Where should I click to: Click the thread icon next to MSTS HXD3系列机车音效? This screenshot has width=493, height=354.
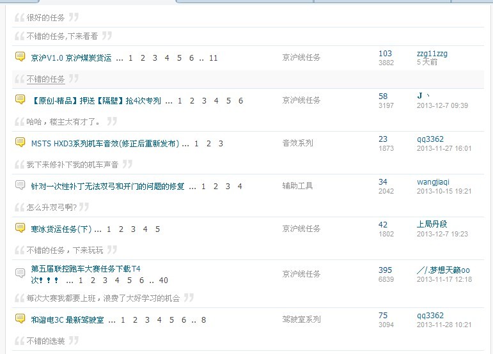20,142
